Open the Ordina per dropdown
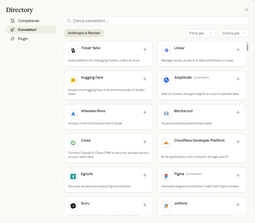The image size is (255, 223). (x=234, y=33)
